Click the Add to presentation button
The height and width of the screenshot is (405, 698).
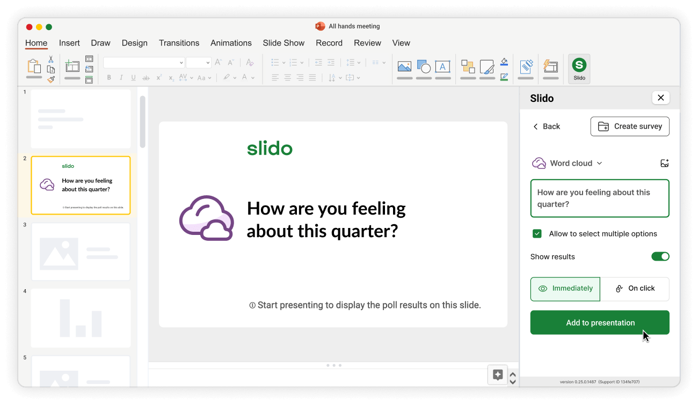click(x=600, y=322)
